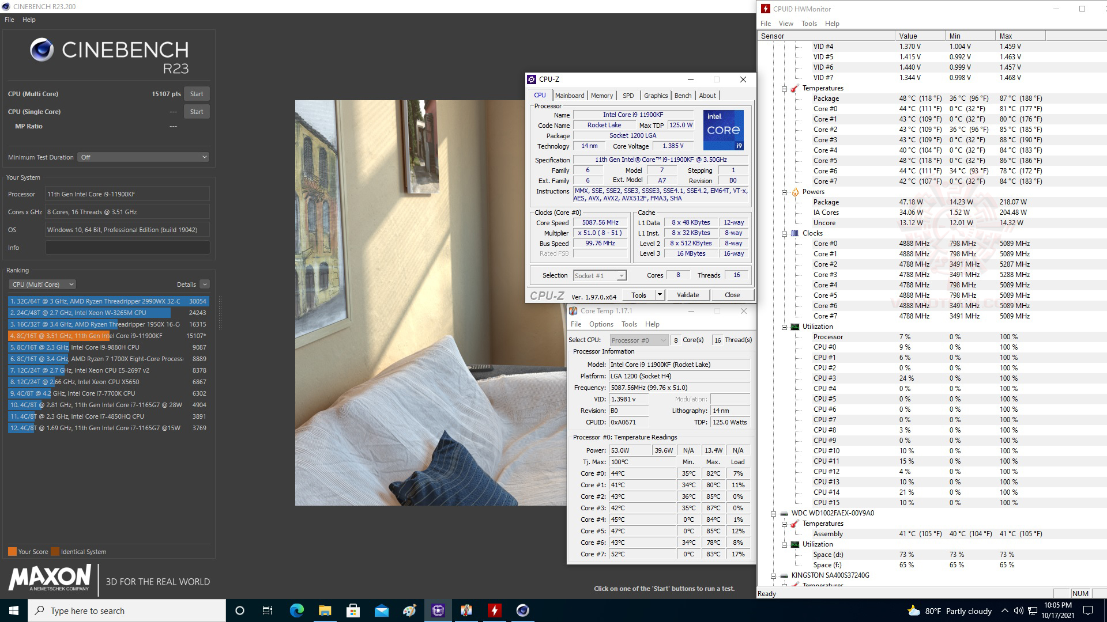This screenshot has width=1107, height=622.
Task: Open Microsoft Store taskbar icon
Action: pyautogui.click(x=353, y=610)
